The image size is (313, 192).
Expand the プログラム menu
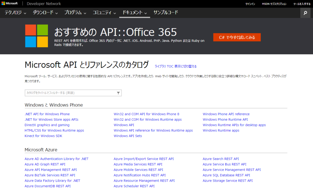pos(75,13)
